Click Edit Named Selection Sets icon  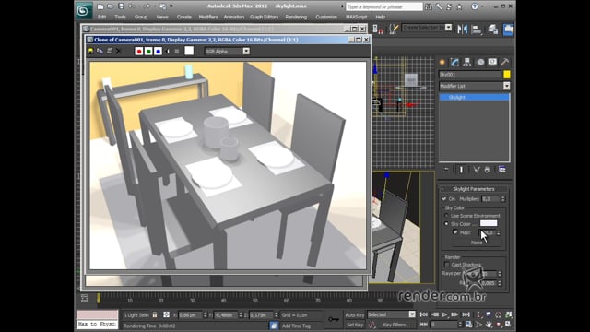(x=394, y=29)
